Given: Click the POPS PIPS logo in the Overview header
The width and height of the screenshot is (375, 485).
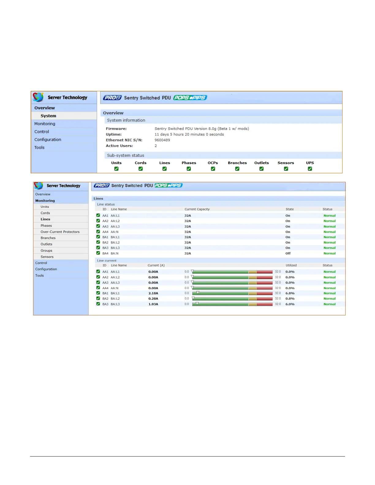Looking at the screenshot, I should click(190, 98).
